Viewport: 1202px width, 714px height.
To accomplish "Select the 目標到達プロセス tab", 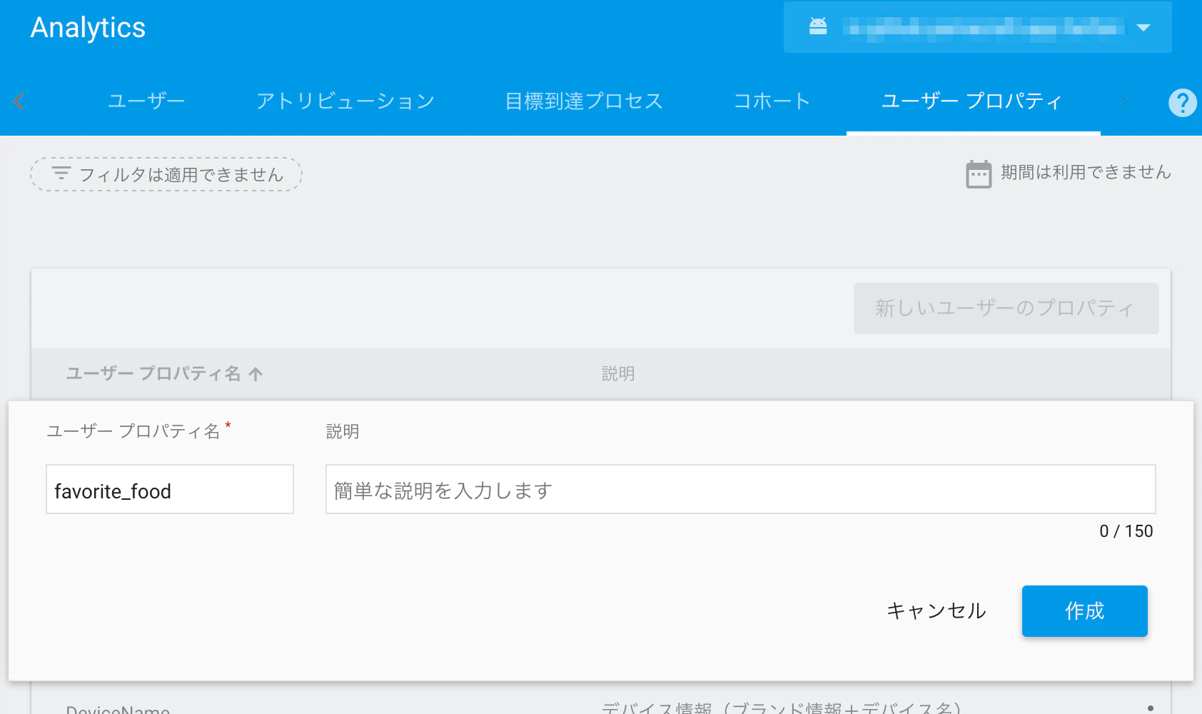I will [584, 101].
